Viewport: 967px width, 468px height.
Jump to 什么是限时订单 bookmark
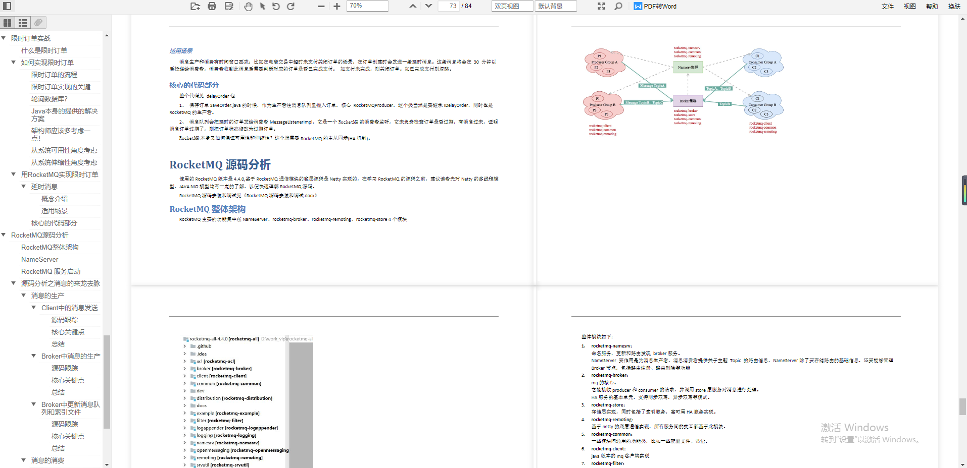[x=44, y=50]
